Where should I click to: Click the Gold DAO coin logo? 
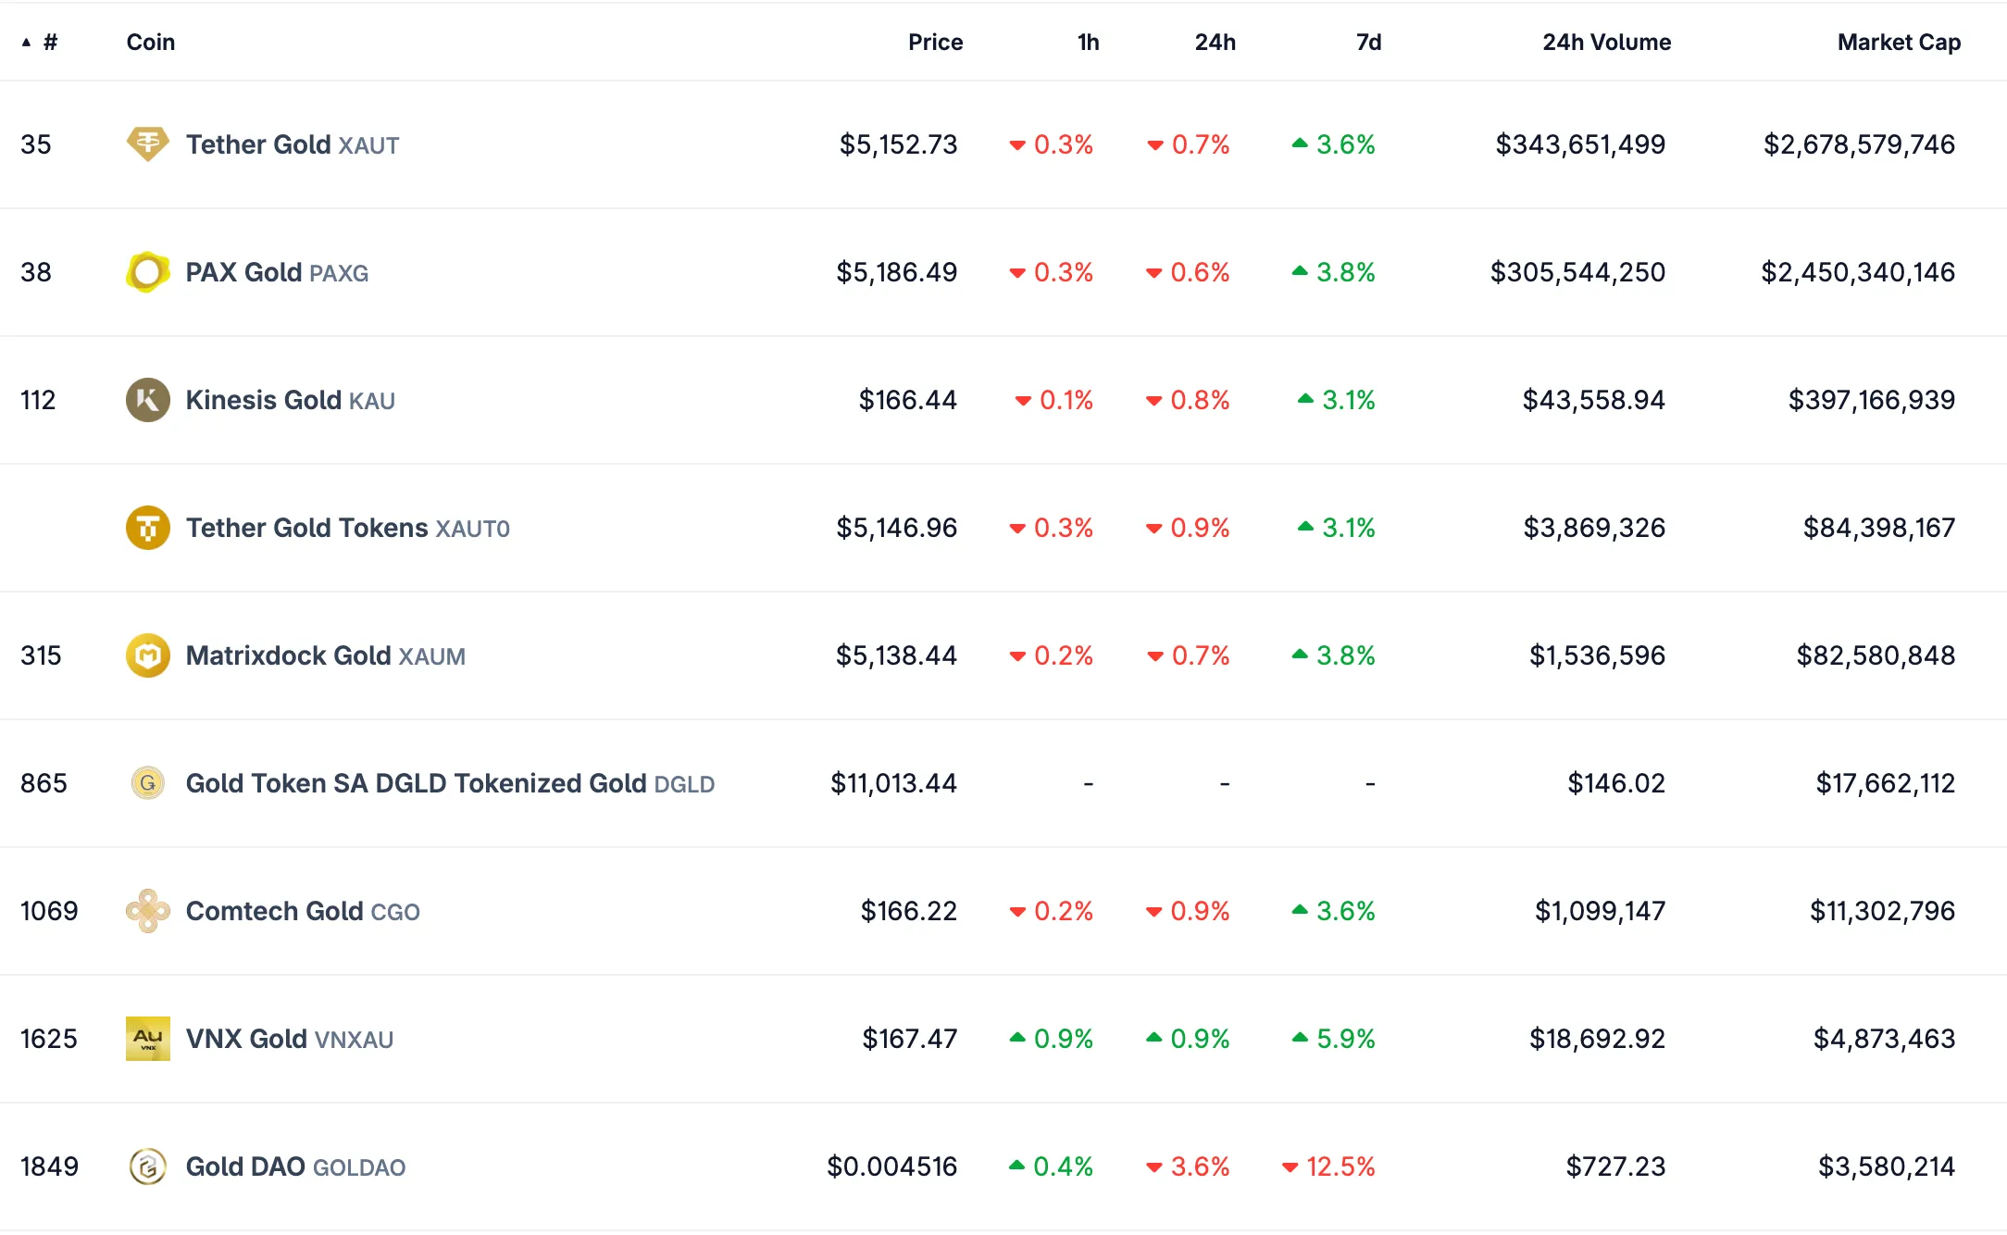coord(147,1166)
